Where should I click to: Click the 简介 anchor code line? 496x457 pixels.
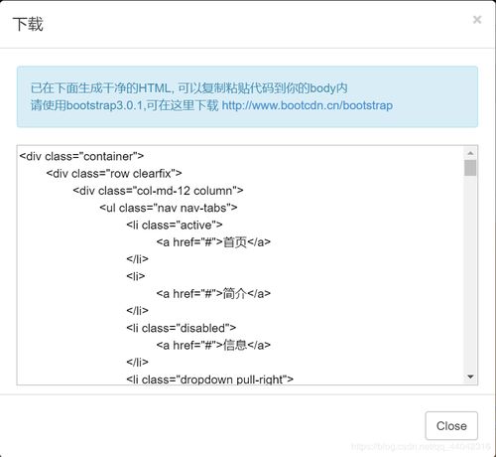coord(213,293)
